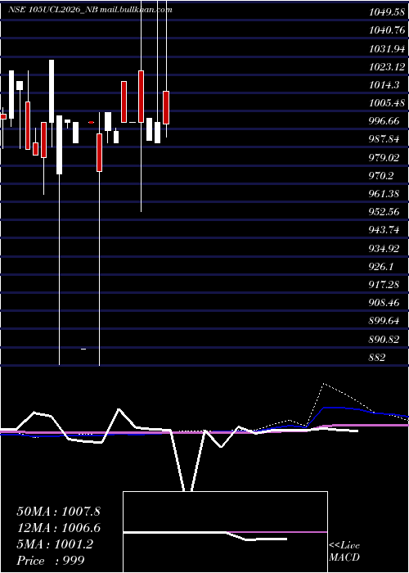Select the 882 price value
409x573 pixels.
[377, 358]
